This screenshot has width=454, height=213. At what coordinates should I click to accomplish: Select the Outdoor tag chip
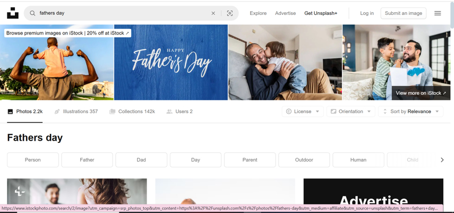[304, 160]
